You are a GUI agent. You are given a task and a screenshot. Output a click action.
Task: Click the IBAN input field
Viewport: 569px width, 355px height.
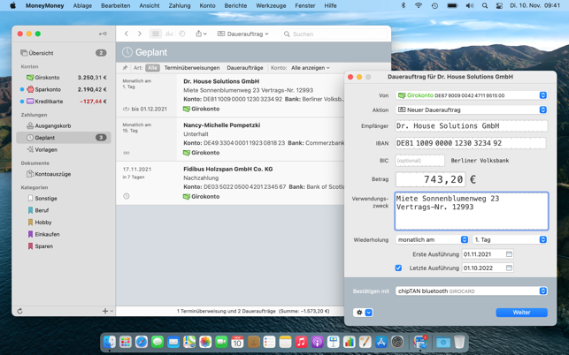(470, 143)
